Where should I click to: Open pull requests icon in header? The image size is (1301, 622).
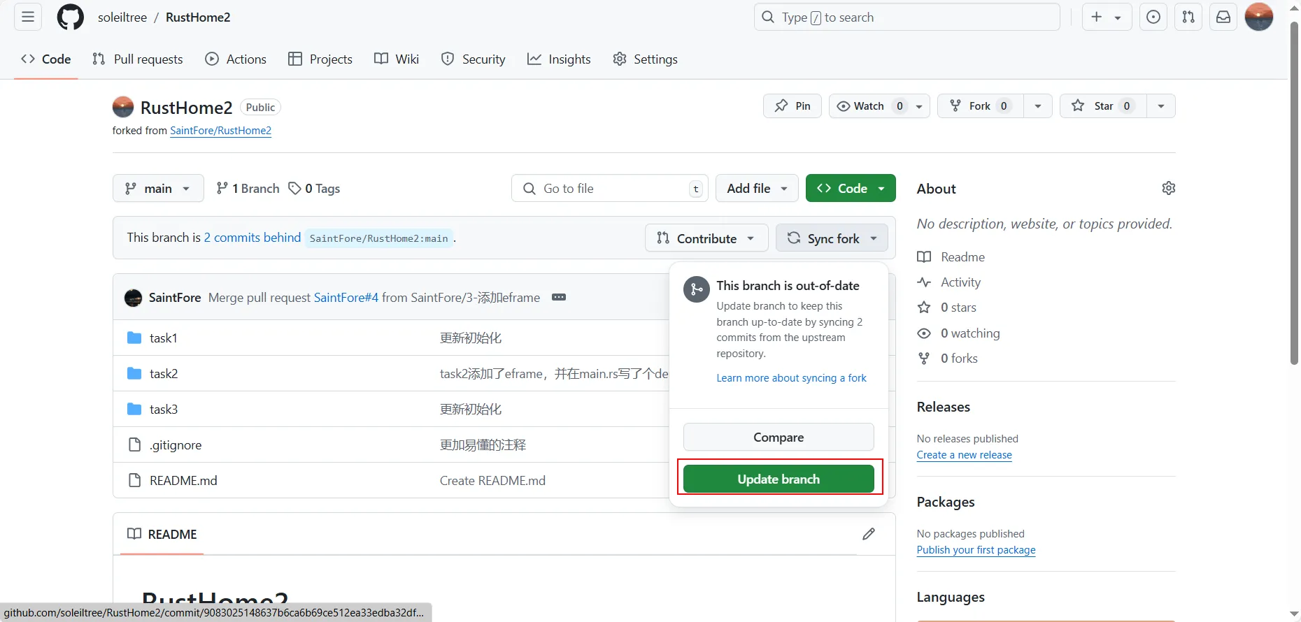tap(1188, 17)
